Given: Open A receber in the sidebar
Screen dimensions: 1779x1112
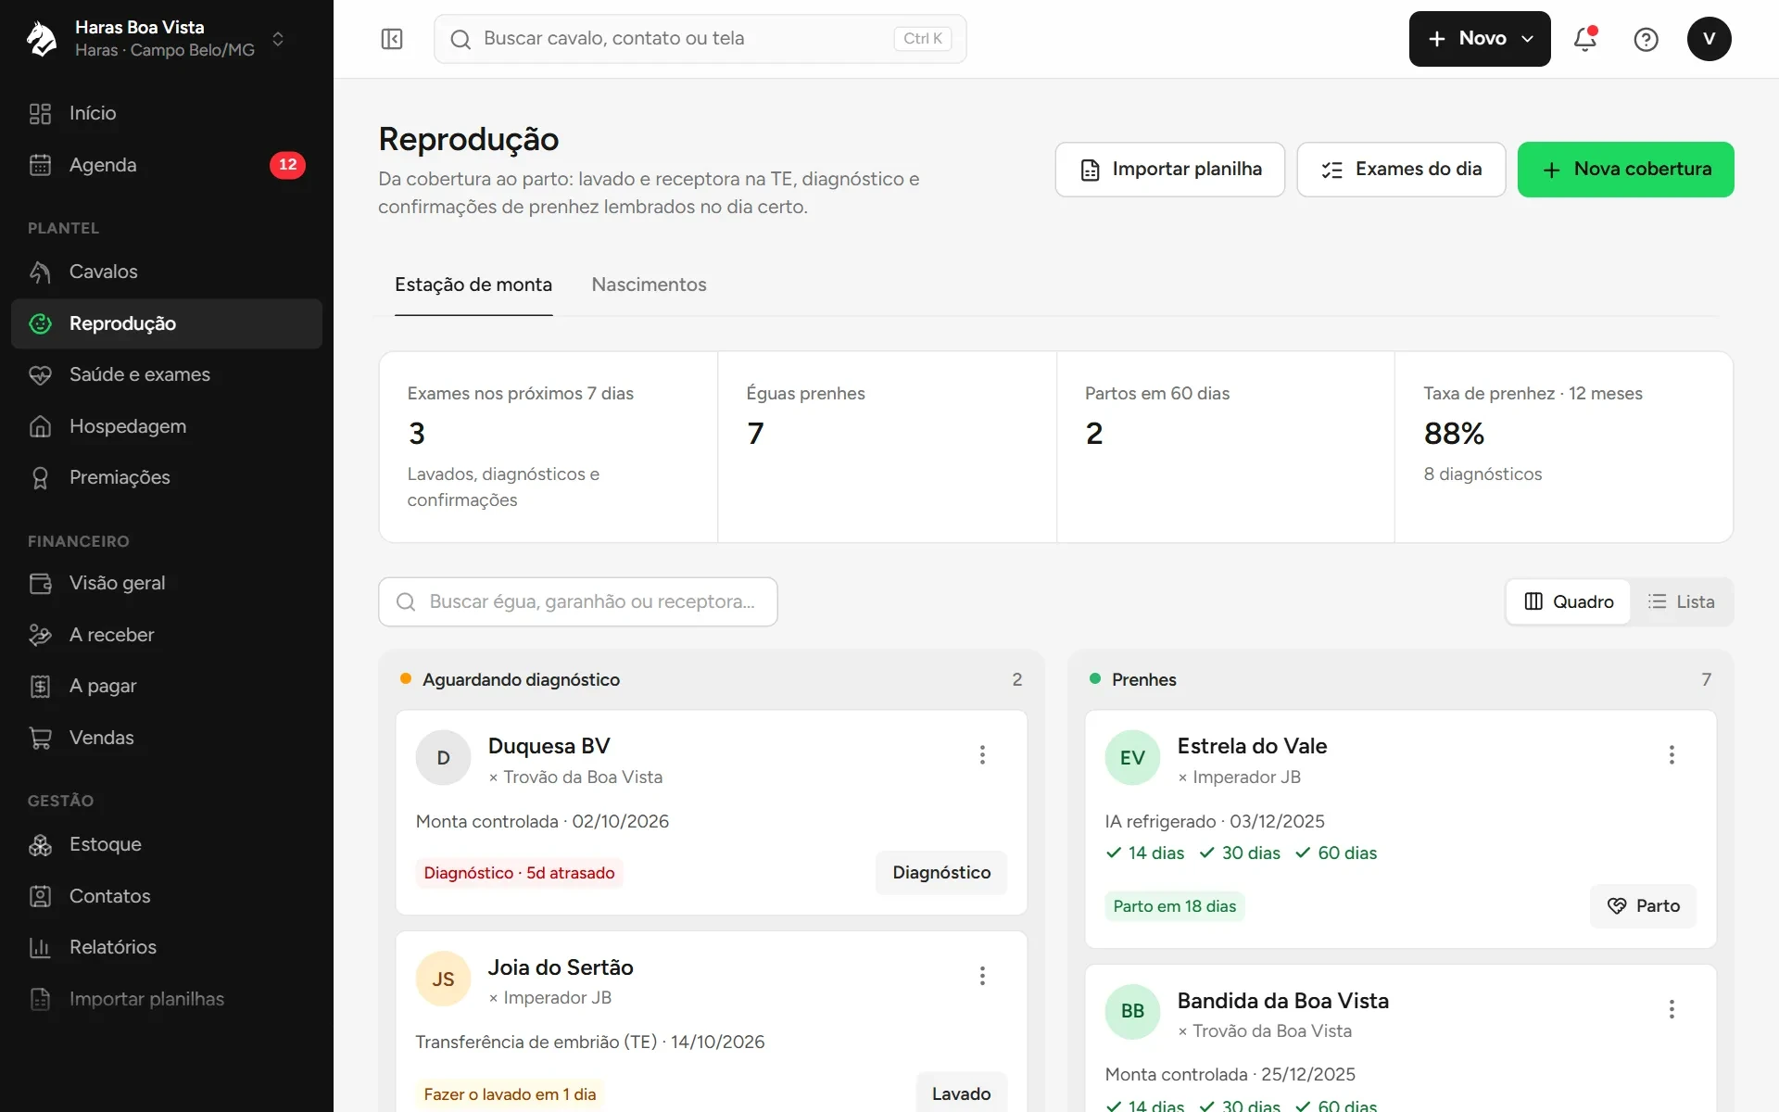Looking at the screenshot, I should (167, 635).
